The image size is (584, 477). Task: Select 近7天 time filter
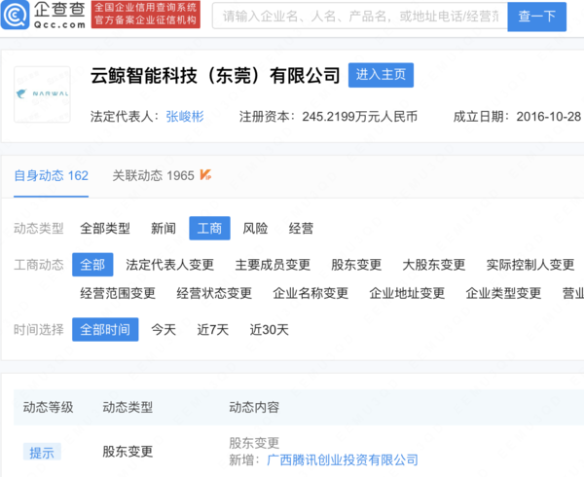(x=212, y=330)
